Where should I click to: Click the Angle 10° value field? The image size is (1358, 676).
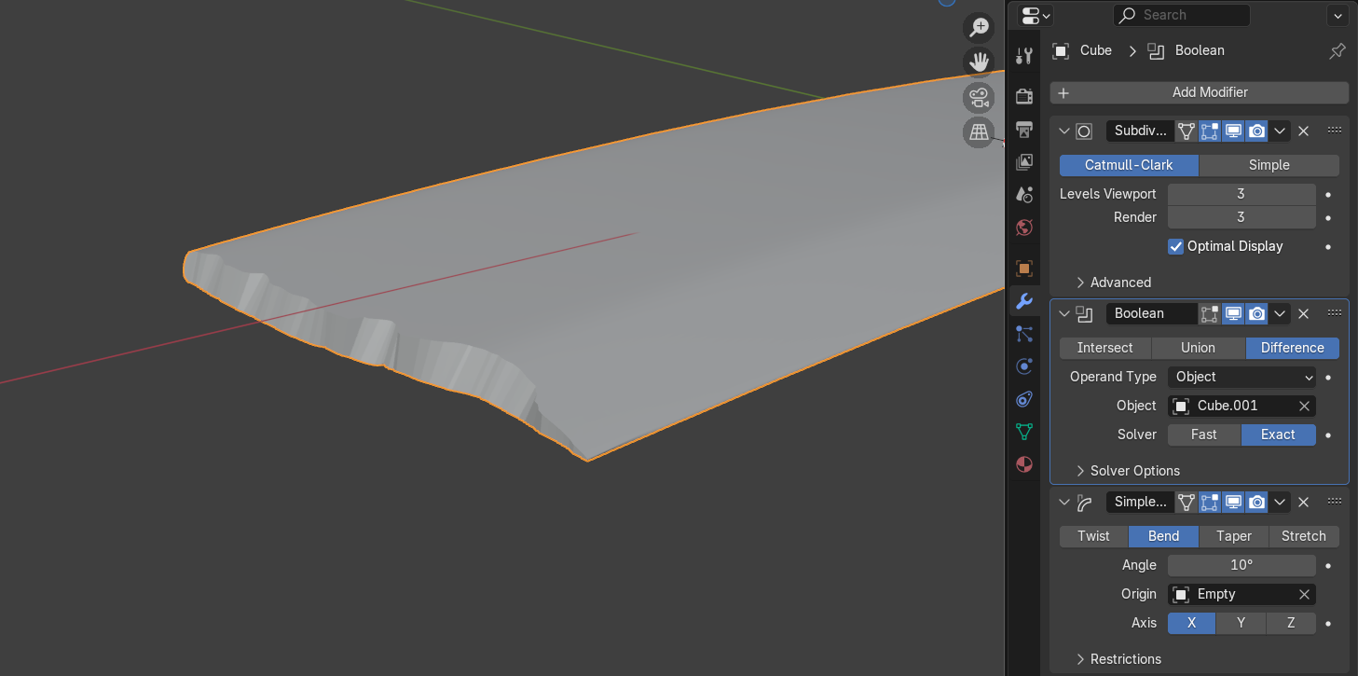(x=1241, y=565)
